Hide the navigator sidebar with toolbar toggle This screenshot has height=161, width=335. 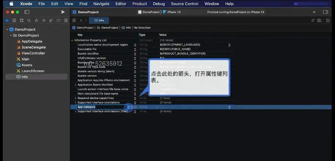[x=27, y=12]
